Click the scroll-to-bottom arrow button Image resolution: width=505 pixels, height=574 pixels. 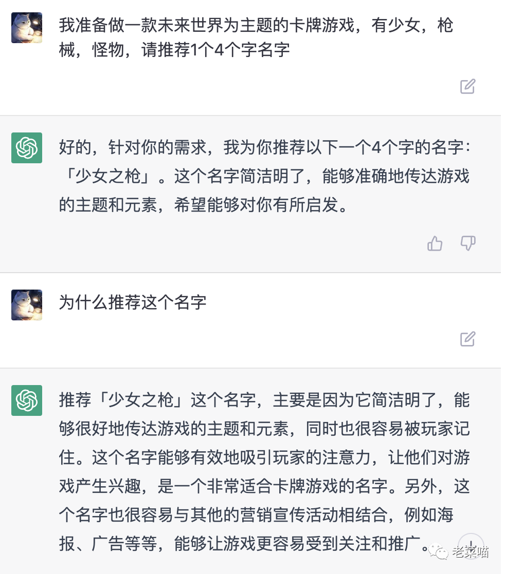pyautogui.click(x=471, y=546)
